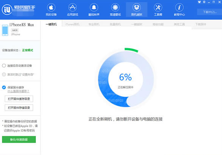Open skin shirt icon in title bar
The width and height of the screenshot is (222, 155).
pyautogui.click(x=199, y=2)
